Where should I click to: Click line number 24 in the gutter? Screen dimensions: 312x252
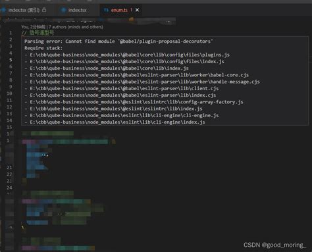[x=9, y=188]
